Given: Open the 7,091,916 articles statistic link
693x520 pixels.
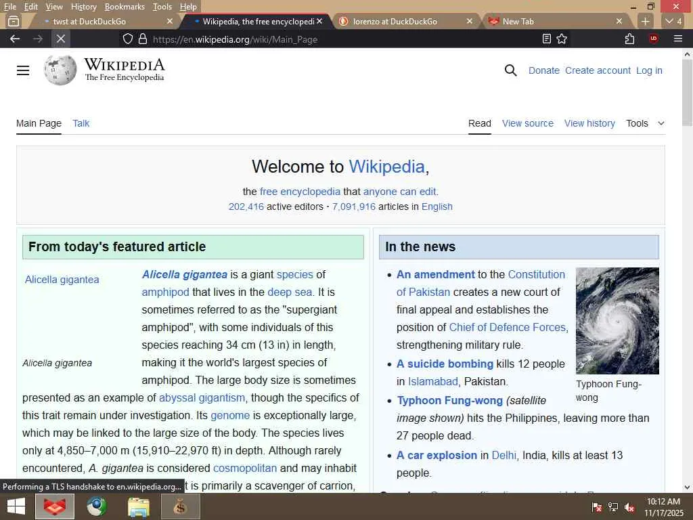Looking at the screenshot, I should pyautogui.click(x=353, y=207).
